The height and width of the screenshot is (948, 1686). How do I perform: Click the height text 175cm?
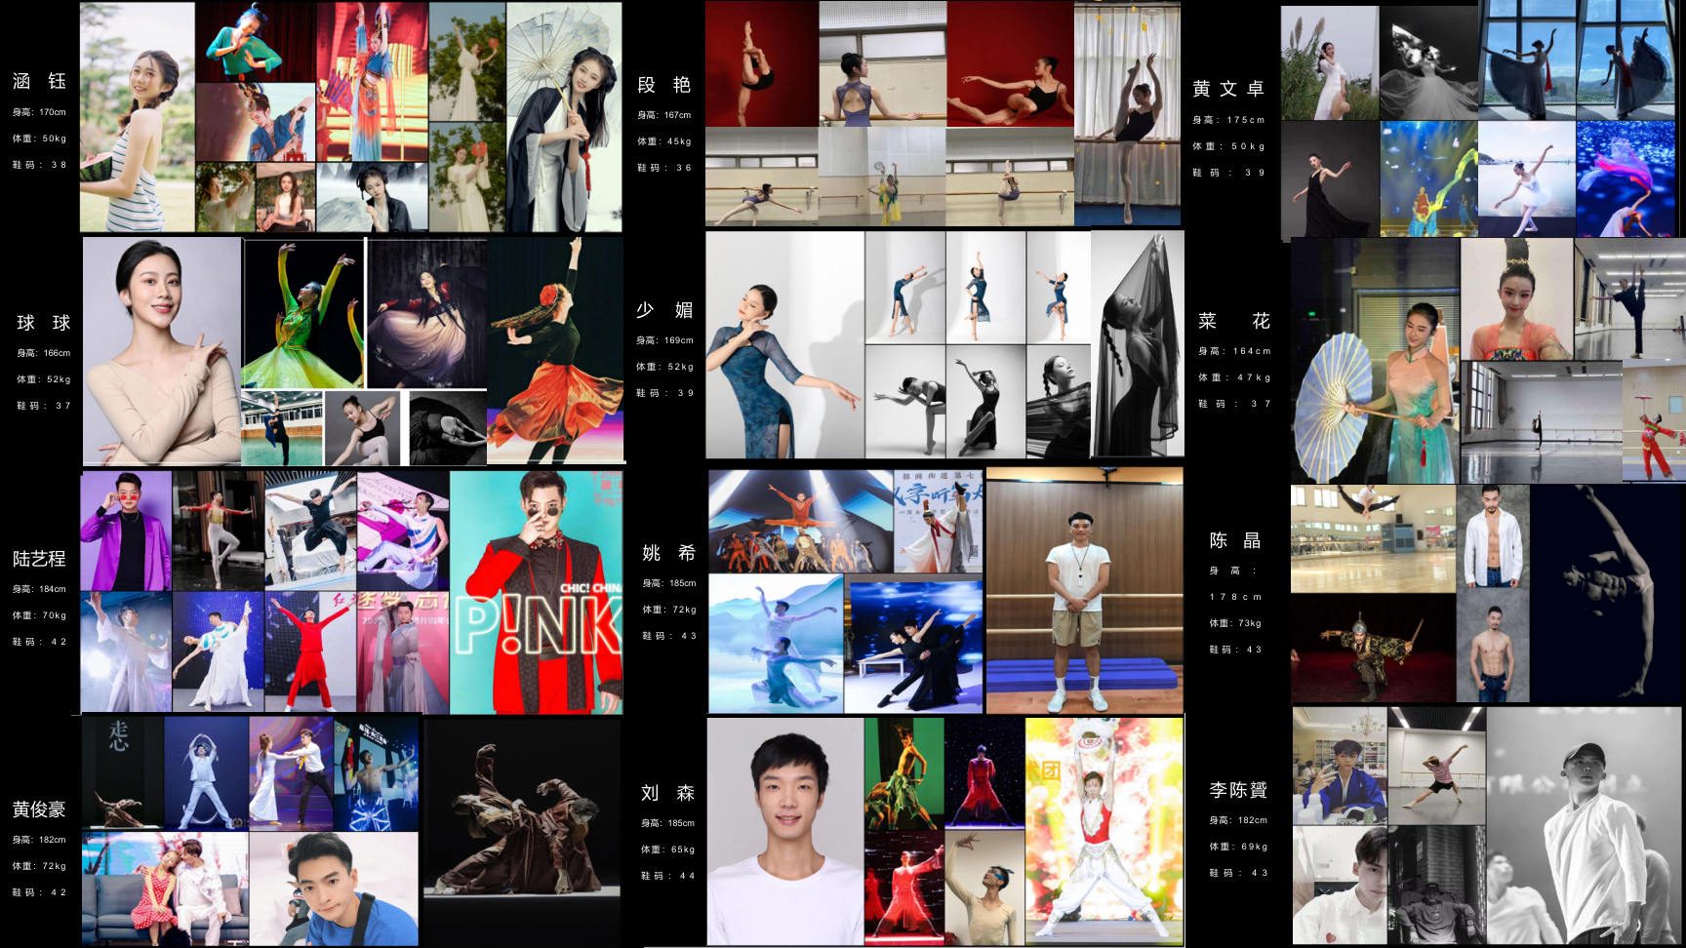(1246, 120)
